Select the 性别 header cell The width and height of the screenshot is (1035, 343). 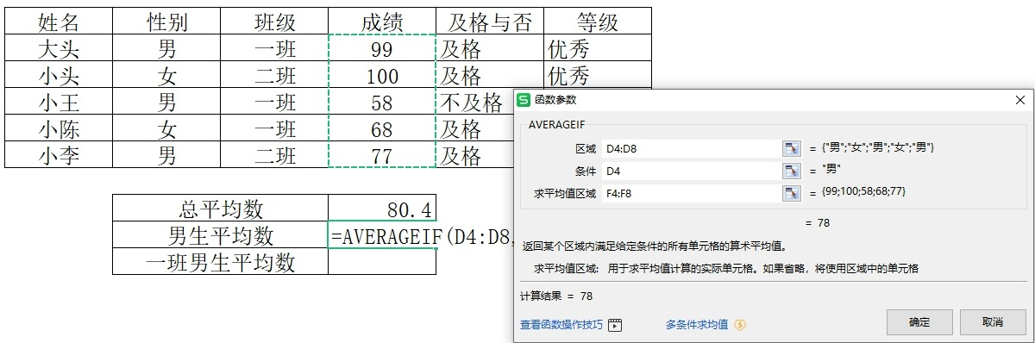click(166, 22)
